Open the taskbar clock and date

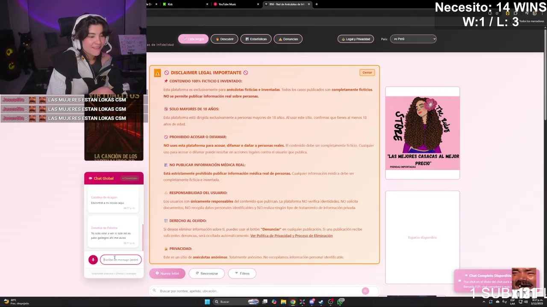[537, 302]
